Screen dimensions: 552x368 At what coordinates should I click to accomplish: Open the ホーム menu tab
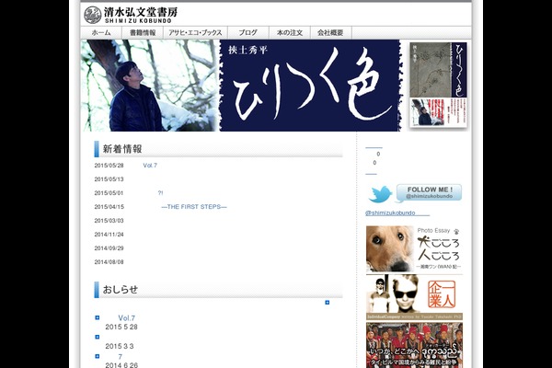pos(101,33)
